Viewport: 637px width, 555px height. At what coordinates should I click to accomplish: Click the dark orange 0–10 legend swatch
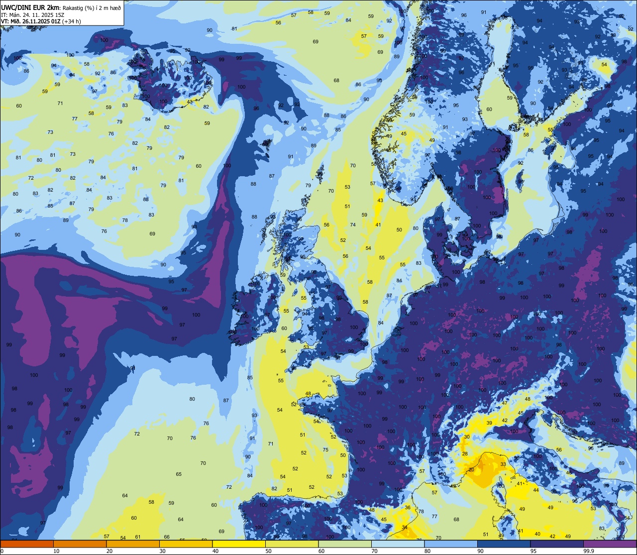pos(27,544)
